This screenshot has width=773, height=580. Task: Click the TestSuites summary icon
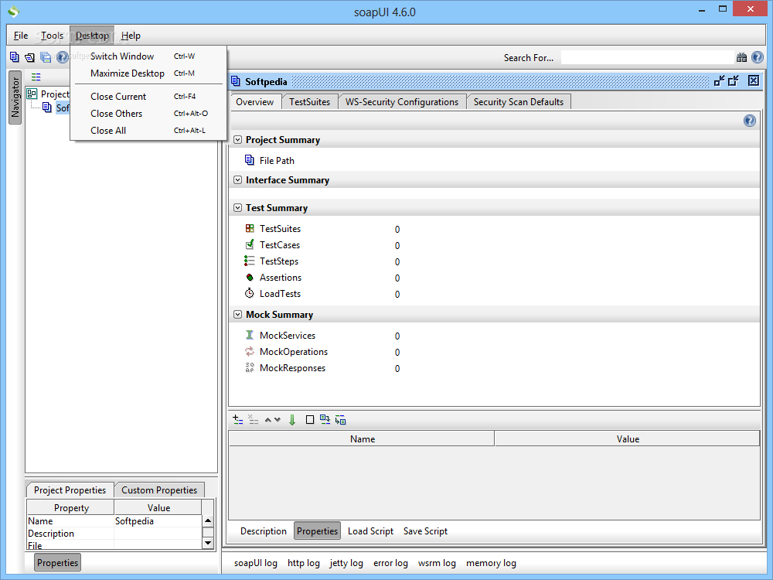coord(250,228)
